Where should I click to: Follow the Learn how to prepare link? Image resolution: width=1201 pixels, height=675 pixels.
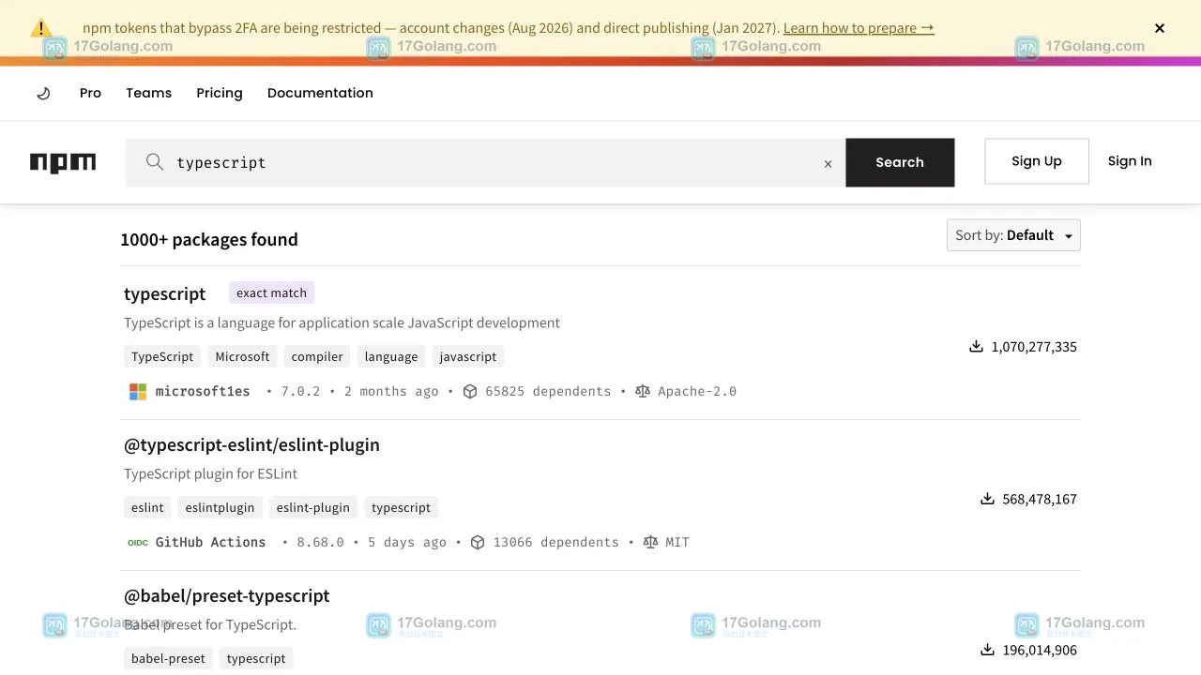[x=859, y=28]
